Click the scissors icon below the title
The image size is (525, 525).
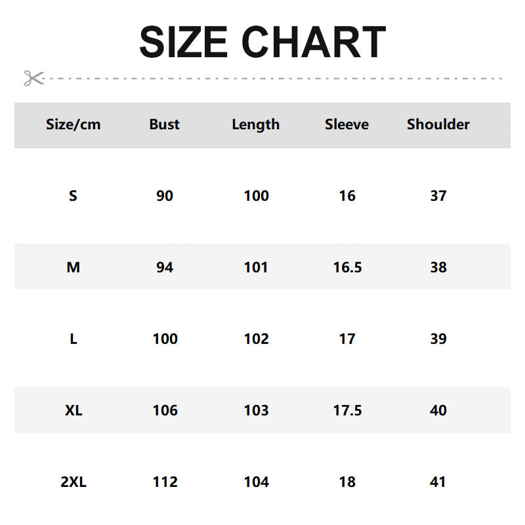(x=33, y=78)
